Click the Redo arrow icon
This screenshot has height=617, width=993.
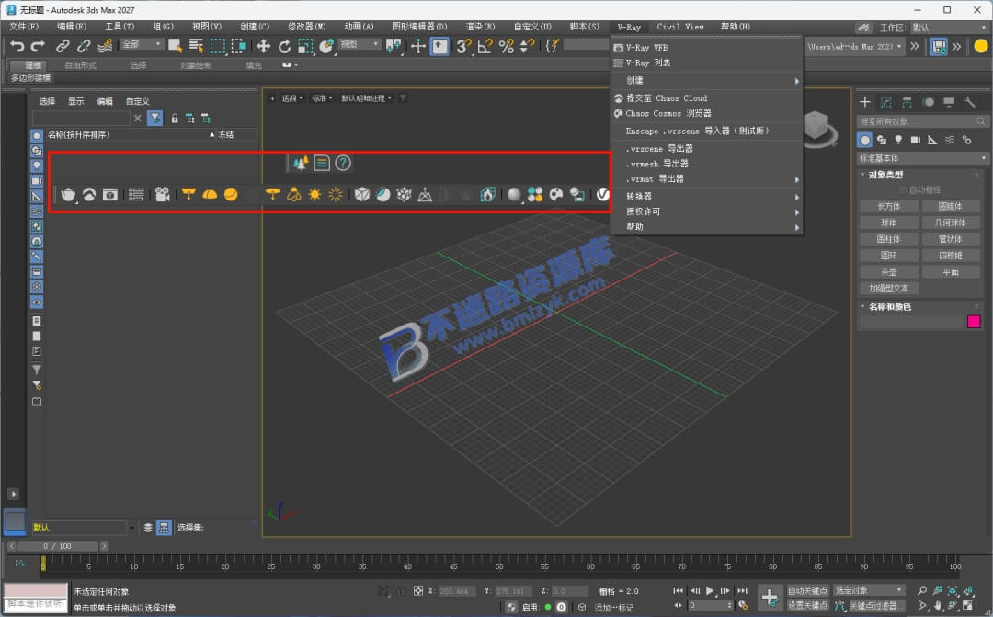click(38, 46)
